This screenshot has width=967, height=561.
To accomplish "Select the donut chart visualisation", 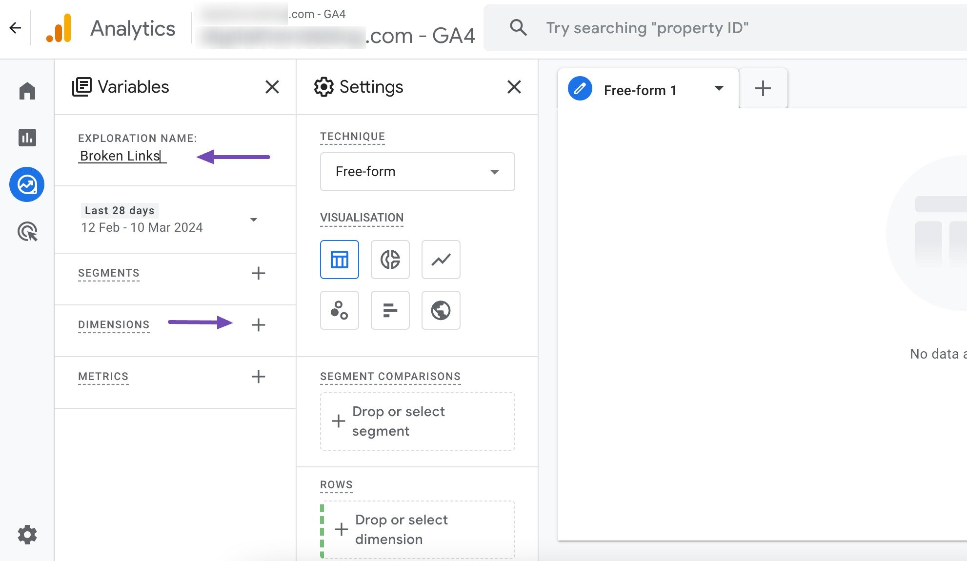I will tap(390, 260).
